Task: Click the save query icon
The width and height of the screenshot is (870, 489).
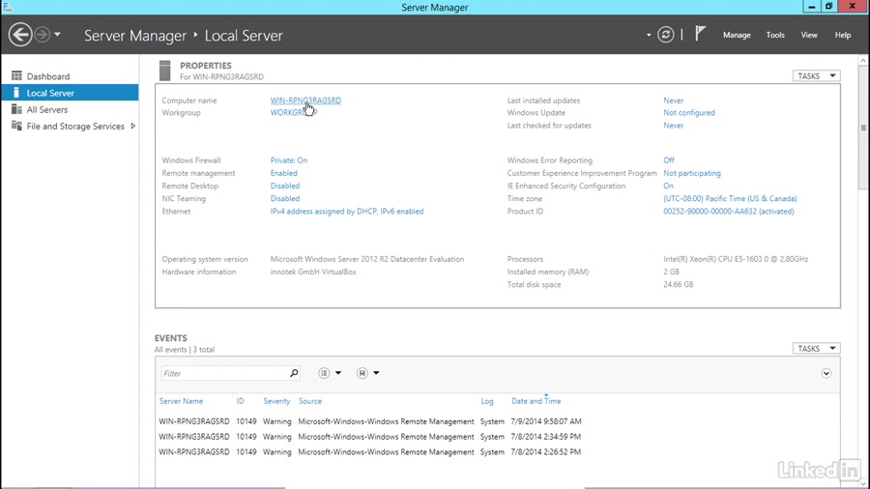Action: (x=362, y=373)
